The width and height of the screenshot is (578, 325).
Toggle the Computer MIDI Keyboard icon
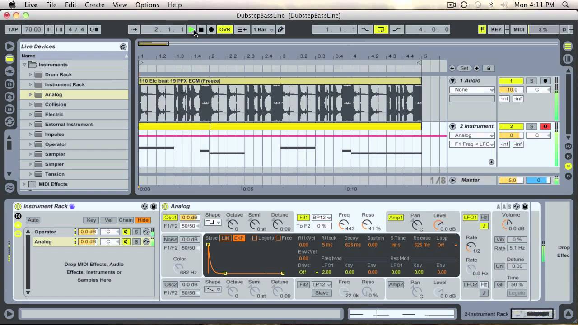point(482,29)
